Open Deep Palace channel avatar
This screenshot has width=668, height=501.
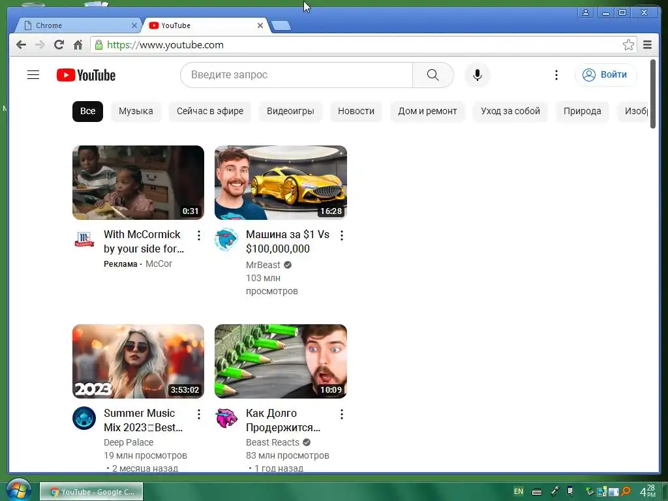[x=84, y=418]
